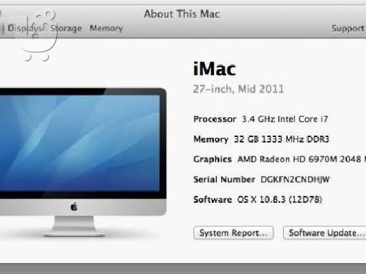
Task: Click the Memory 32 GB 1333 MHz DDR3 line
Action: point(261,139)
